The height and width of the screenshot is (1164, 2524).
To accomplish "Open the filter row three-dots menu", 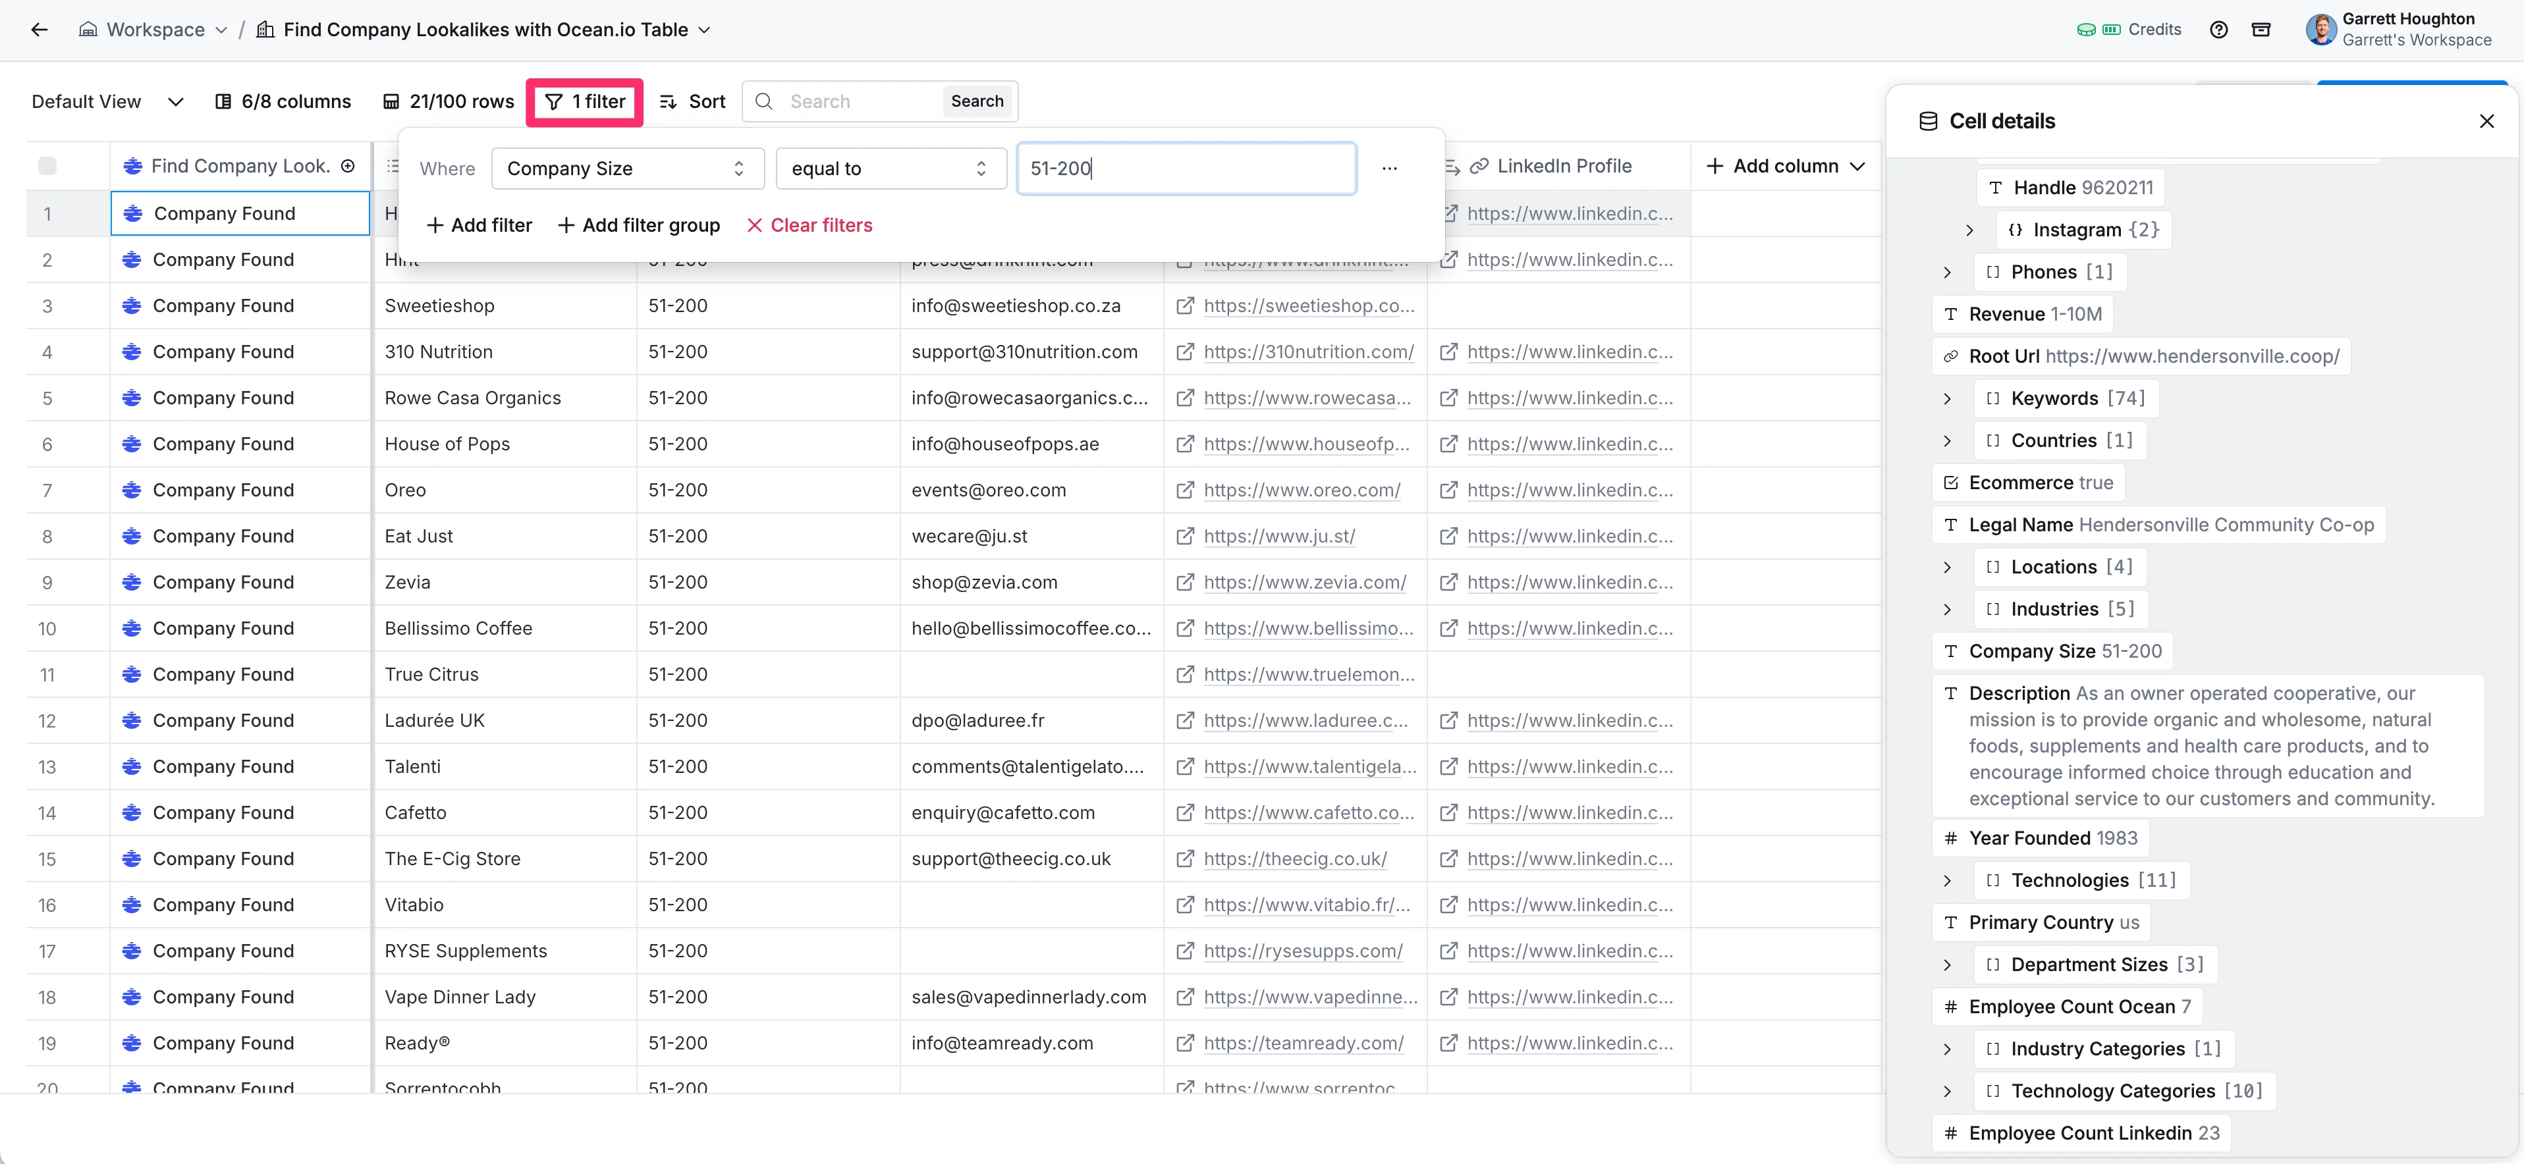I will coord(1389,169).
